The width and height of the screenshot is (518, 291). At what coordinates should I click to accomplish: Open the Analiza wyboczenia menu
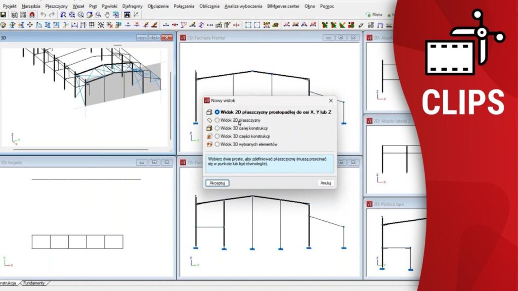point(243,6)
